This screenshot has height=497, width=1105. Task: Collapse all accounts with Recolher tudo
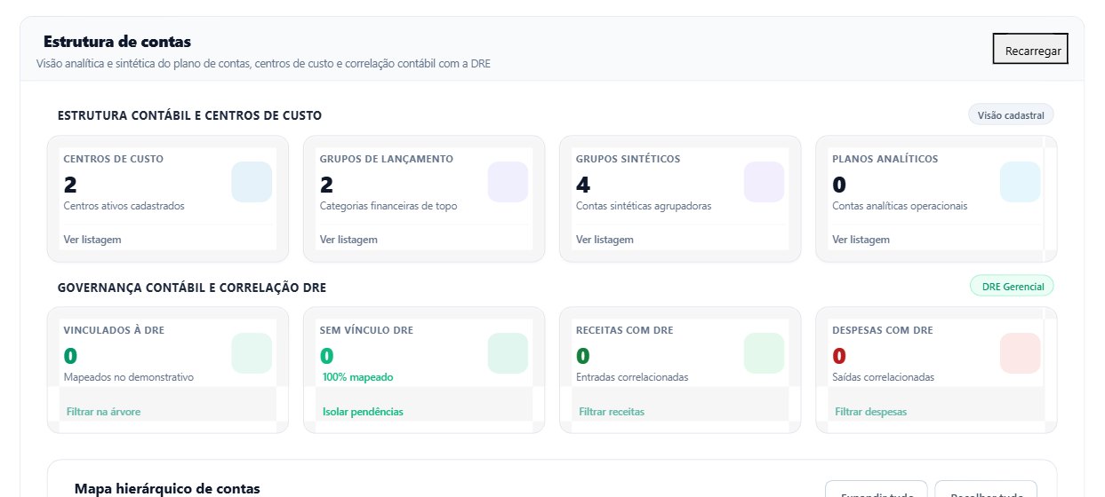(x=986, y=490)
